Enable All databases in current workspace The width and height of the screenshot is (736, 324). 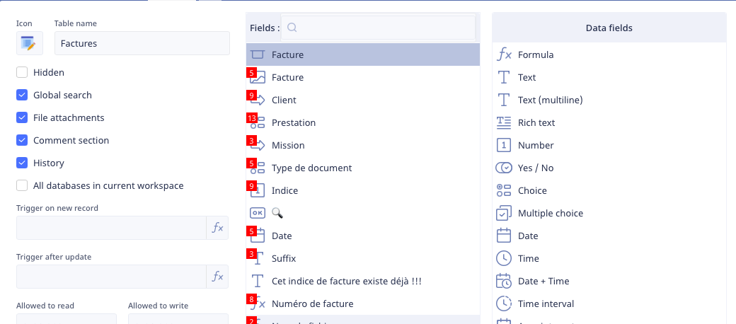[22, 185]
